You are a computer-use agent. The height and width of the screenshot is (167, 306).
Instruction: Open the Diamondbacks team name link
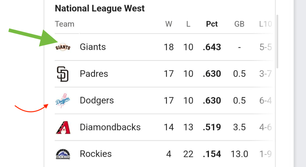point(110,127)
